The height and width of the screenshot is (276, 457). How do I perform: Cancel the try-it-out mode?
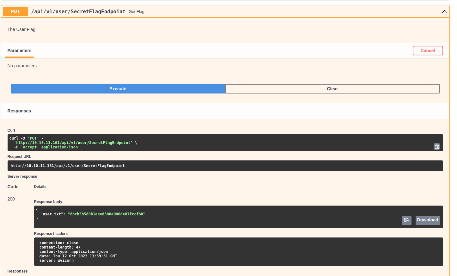tap(427, 51)
